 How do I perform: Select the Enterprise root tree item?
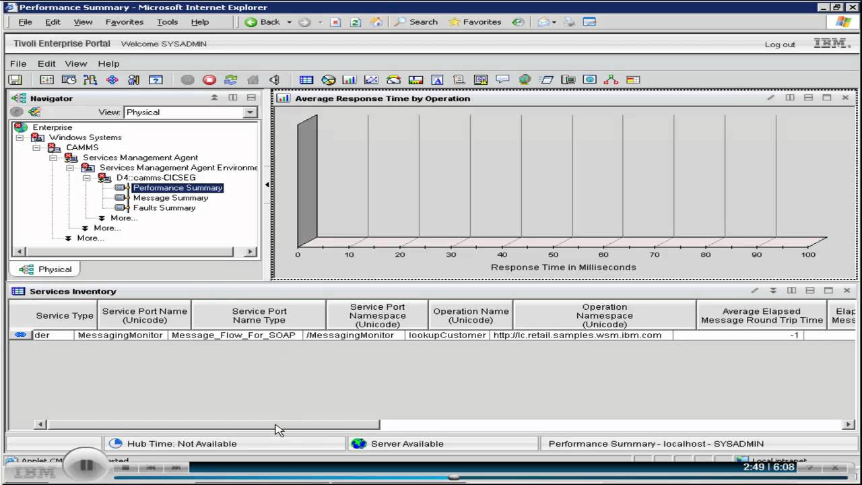(52, 127)
